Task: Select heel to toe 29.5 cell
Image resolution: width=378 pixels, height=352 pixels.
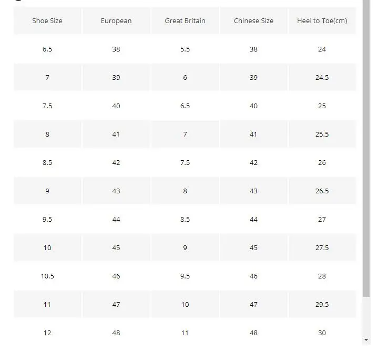Action: point(322,305)
